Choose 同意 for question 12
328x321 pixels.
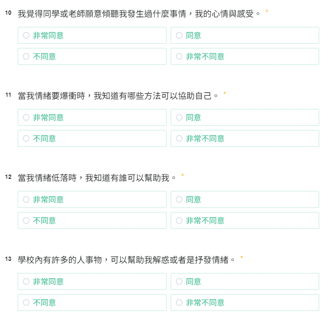pyautogui.click(x=245, y=199)
